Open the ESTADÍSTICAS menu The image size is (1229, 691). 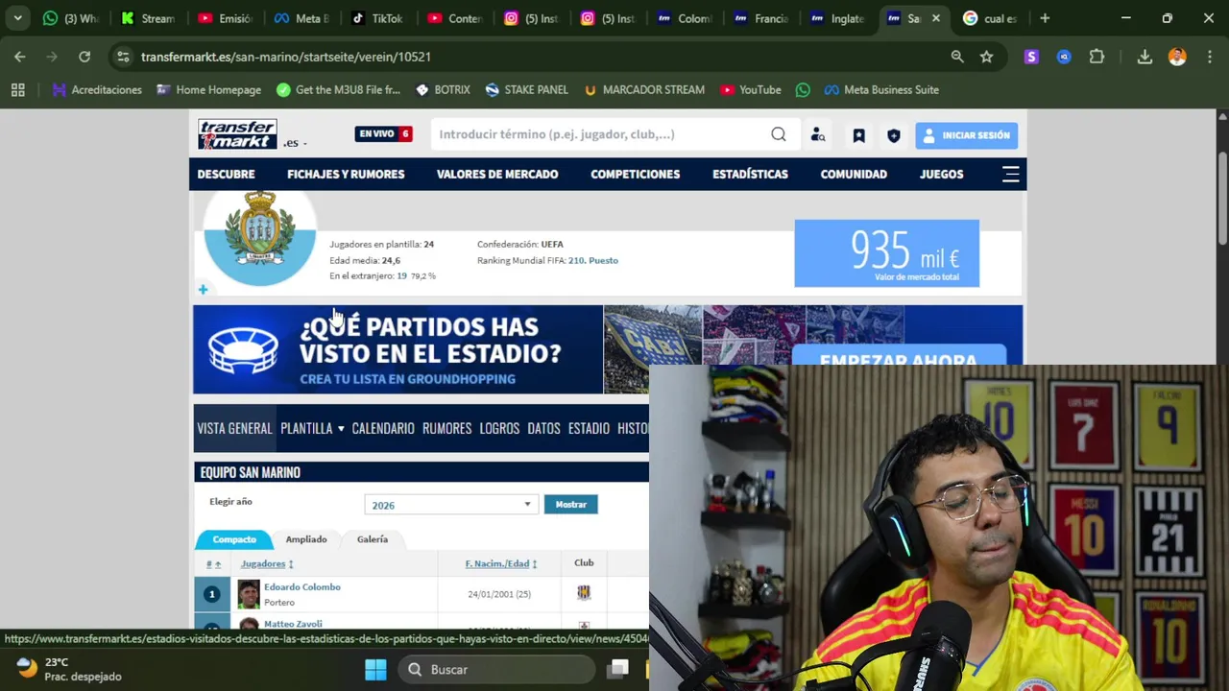750,174
